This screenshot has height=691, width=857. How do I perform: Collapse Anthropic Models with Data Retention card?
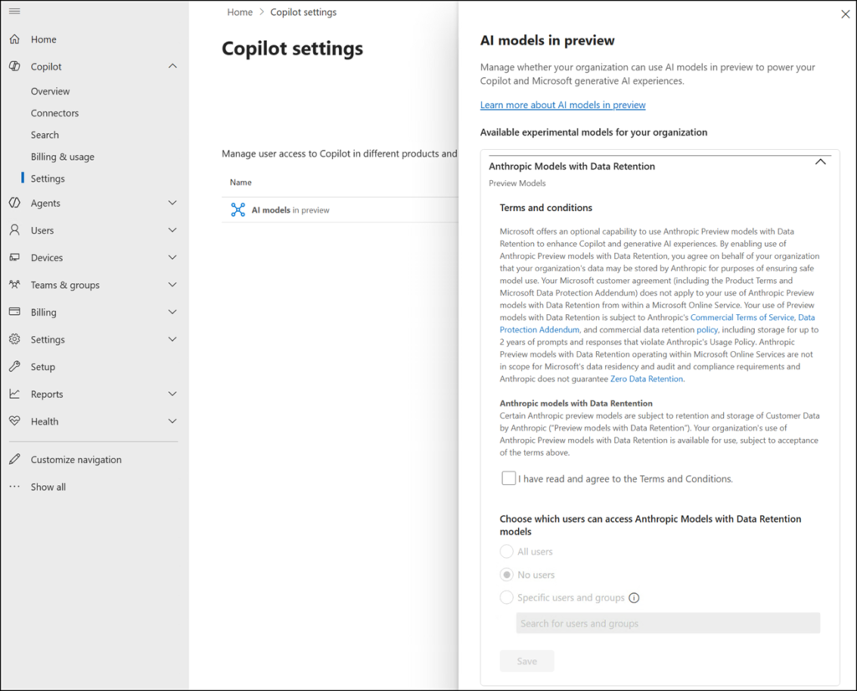click(x=820, y=162)
